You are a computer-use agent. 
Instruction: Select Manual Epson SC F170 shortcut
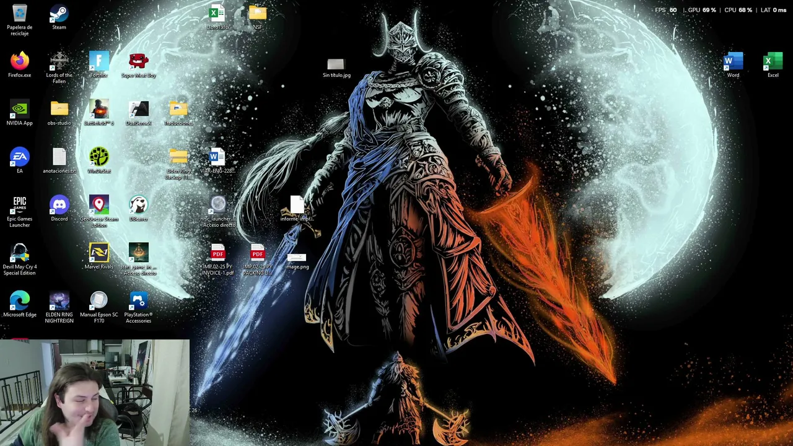pyautogui.click(x=99, y=307)
